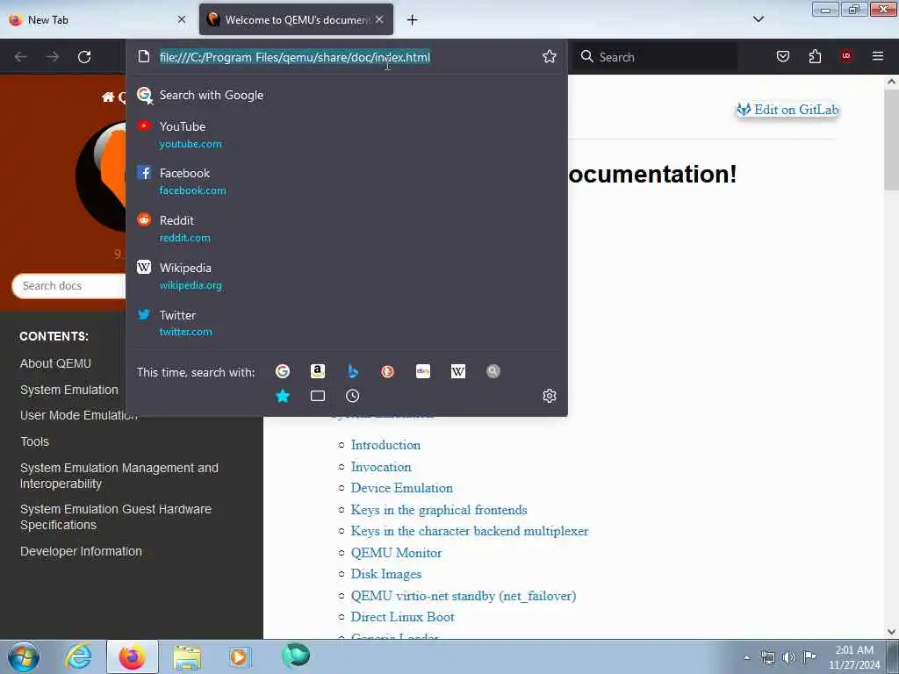Close the New Tab tab
Screen dimensions: 899x674
tap(182, 19)
